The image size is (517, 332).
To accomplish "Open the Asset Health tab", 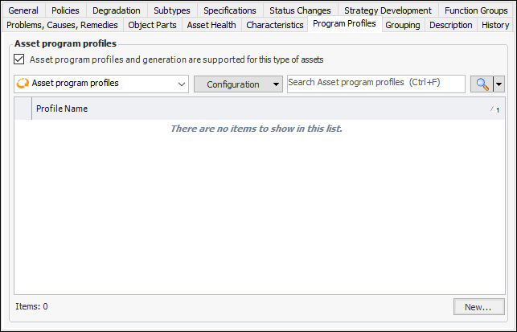I will (x=211, y=25).
